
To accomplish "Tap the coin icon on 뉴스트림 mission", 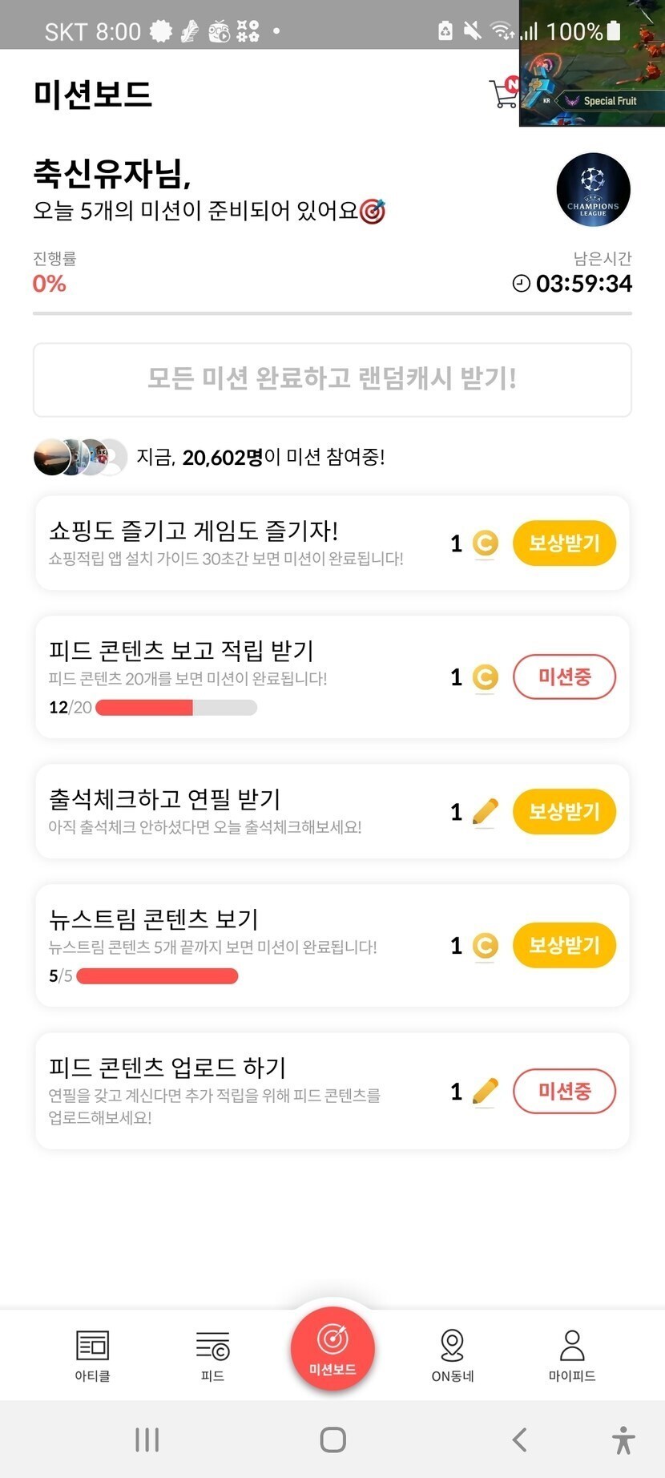I will pyautogui.click(x=485, y=947).
